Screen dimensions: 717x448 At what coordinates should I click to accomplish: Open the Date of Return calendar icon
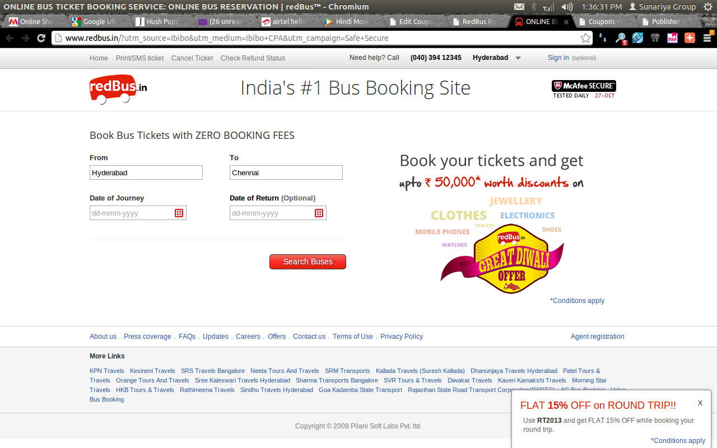point(319,213)
